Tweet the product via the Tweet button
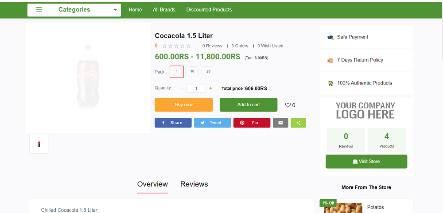This screenshot has width=443, height=213. [x=213, y=123]
